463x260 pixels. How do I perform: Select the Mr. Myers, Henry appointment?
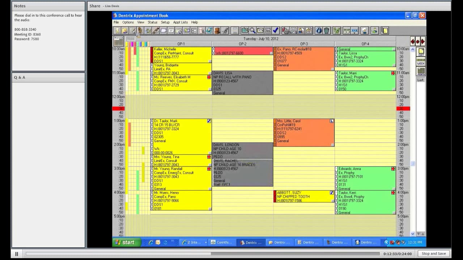click(x=181, y=200)
